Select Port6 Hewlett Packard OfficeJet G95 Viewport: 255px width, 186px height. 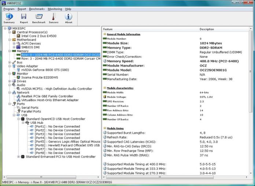click(67, 145)
